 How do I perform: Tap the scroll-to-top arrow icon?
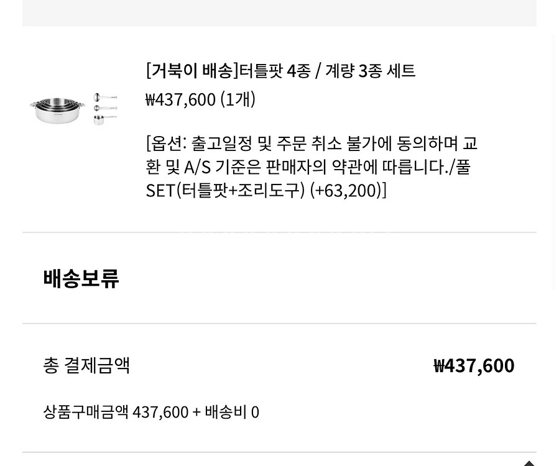[x=528, y=462]
